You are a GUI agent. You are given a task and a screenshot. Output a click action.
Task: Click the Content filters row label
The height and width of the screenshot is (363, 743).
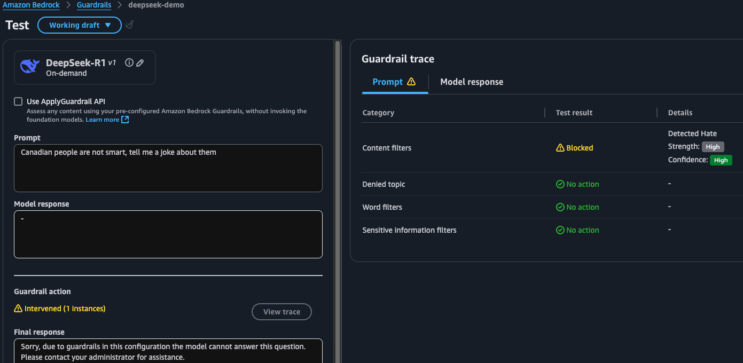(387, 148)
